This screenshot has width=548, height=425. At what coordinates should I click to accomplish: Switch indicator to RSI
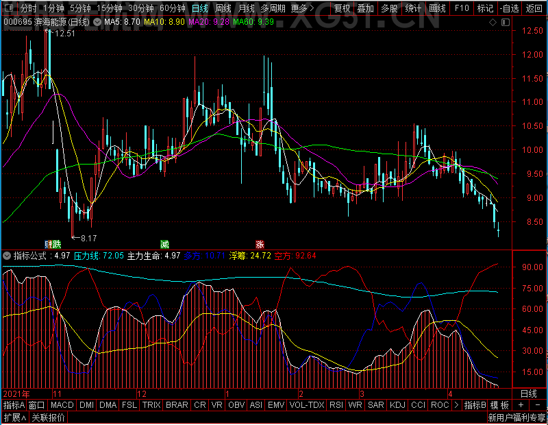click(336, 405)
